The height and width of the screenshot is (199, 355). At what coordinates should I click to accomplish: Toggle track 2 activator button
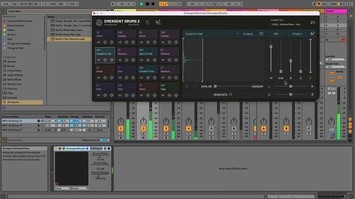click(x=143, y=129)
